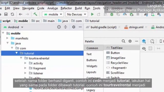
Task: Start debugging with the green bug icon
Action: point(112,14)
